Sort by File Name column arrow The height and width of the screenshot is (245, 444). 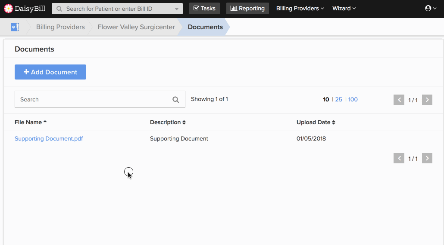[45, 122]
